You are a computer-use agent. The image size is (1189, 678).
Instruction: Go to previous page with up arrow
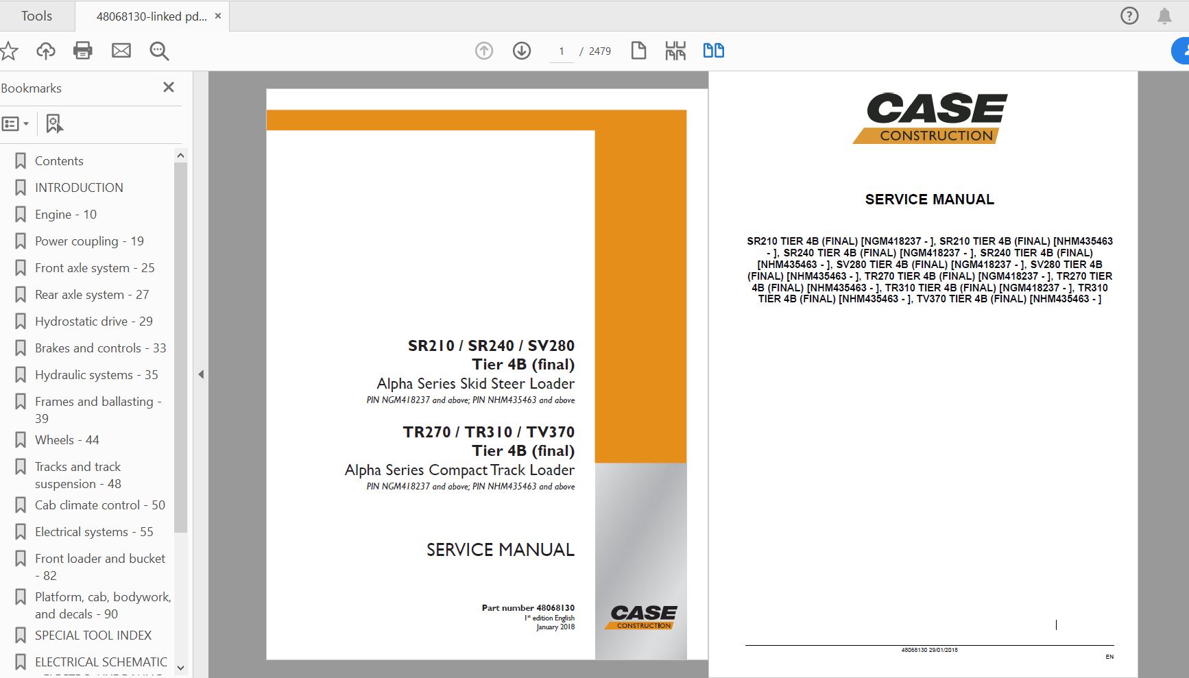[x=484, y=51]
